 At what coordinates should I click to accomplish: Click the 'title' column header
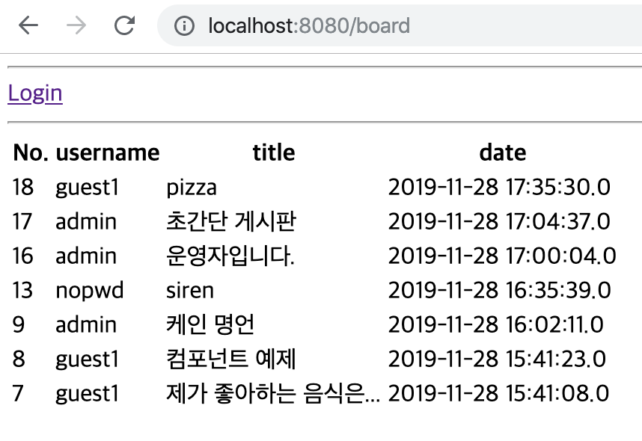[x=273, y=152]
